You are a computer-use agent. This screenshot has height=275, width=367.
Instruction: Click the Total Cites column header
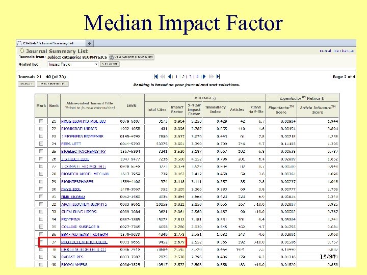(x=156, y=109)
